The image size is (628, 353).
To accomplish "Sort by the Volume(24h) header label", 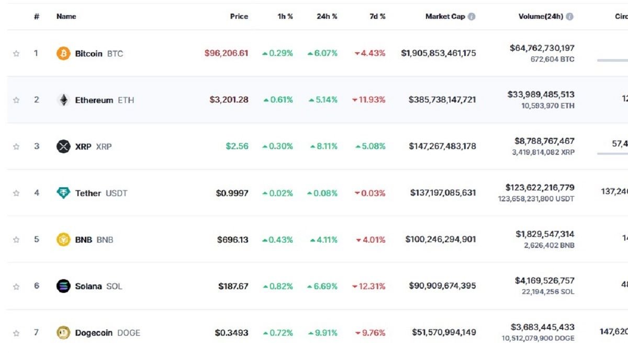I will point(541,17).
